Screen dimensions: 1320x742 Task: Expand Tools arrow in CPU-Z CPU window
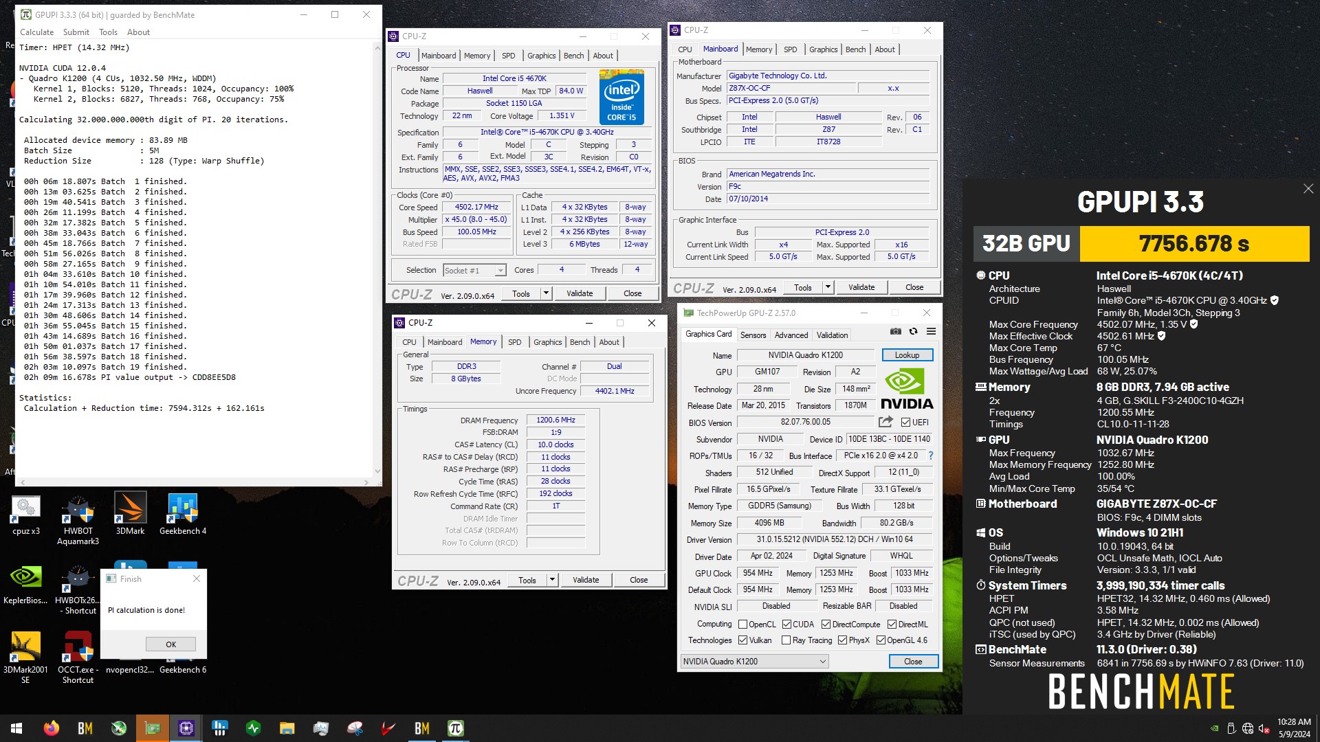click(x=546, y=293)
